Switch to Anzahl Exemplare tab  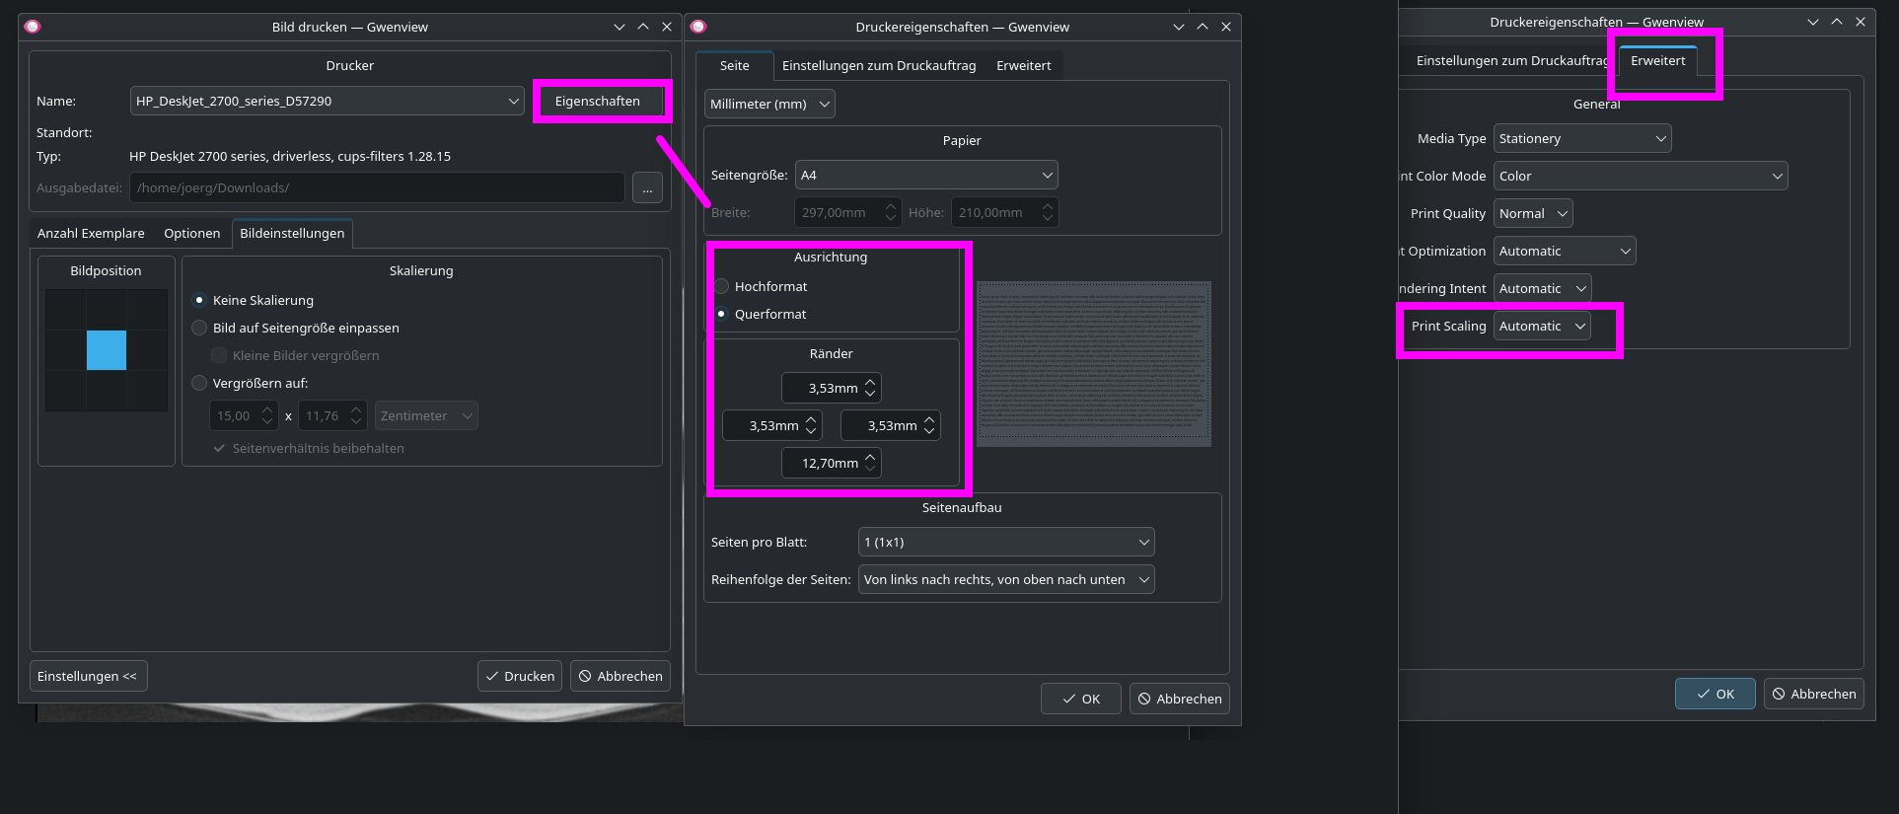[91, 233]
